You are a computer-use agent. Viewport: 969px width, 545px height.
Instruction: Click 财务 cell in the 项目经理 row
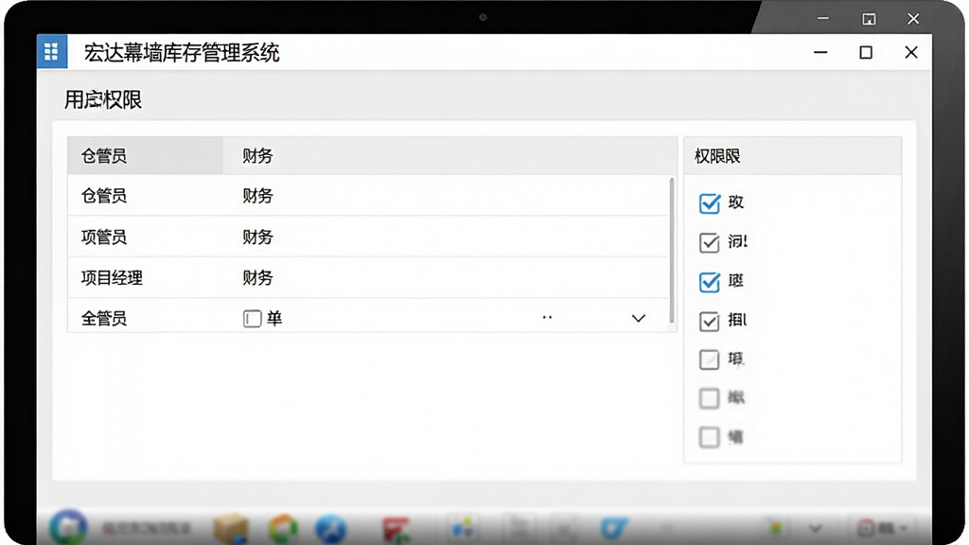(x=257, y=278)
